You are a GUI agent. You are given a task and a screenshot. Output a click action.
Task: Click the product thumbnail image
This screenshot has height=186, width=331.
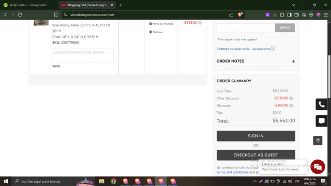click(41, 23)
